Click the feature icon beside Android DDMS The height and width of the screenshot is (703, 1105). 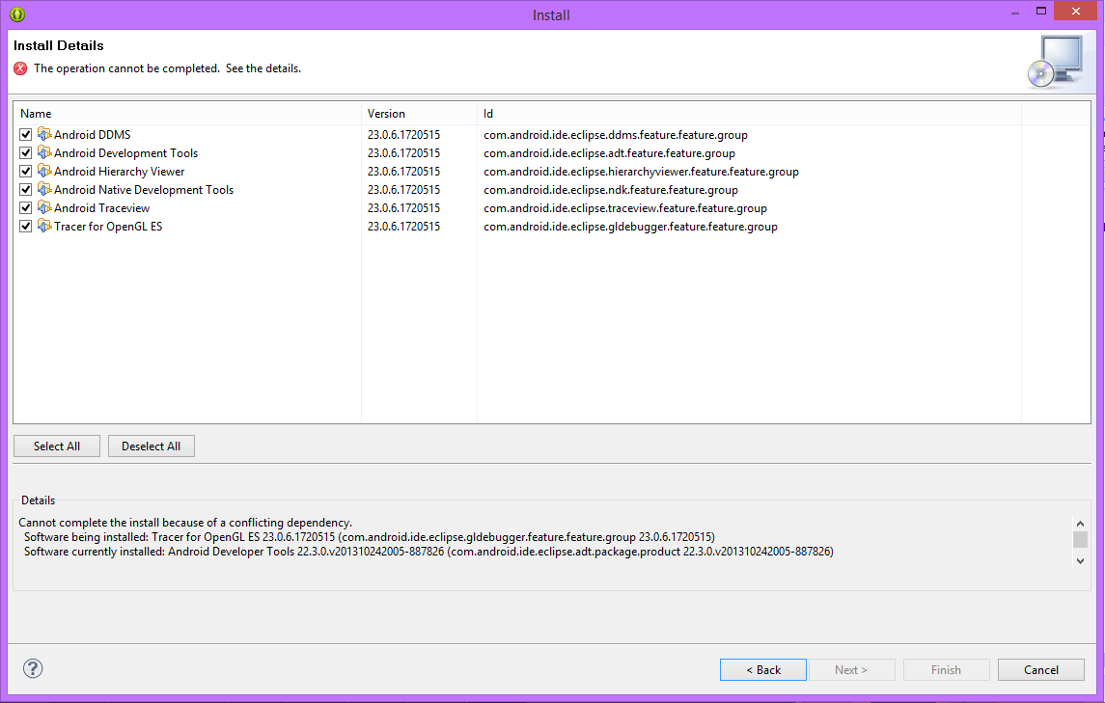(44, 134)
